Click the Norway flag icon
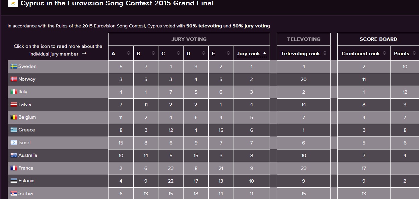Image resolution: width=419 pixels, height=199 pixels. coord(14,79)
